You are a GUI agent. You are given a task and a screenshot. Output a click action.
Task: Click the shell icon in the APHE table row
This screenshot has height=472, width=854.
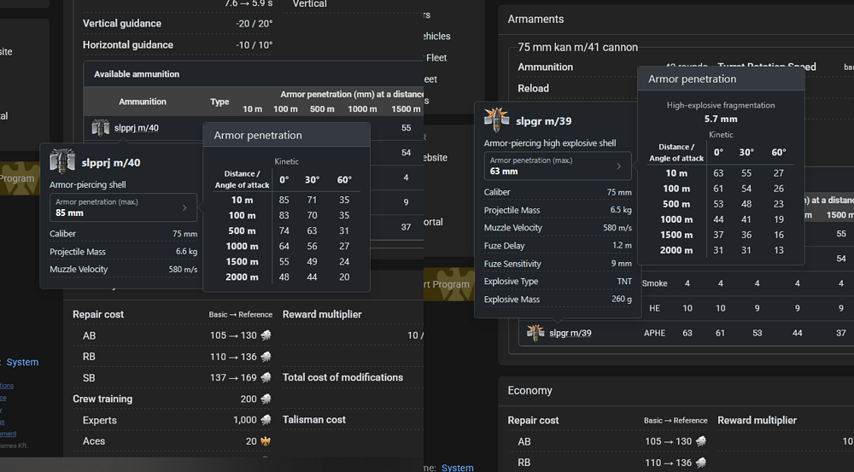pos(535,333)
